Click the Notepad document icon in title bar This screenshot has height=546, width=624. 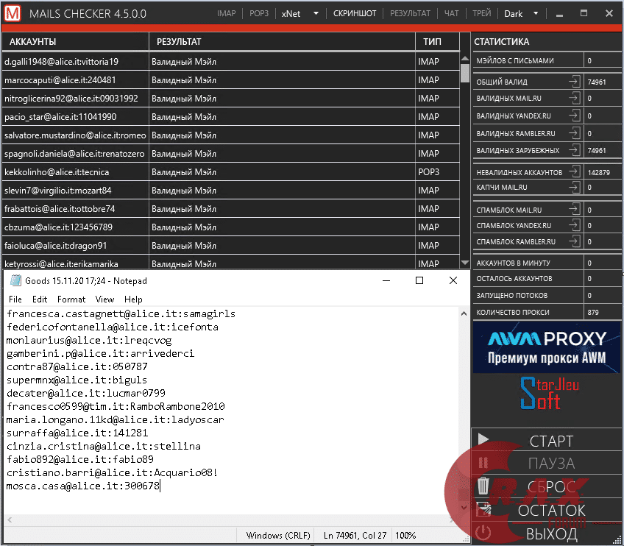[15, 280]
